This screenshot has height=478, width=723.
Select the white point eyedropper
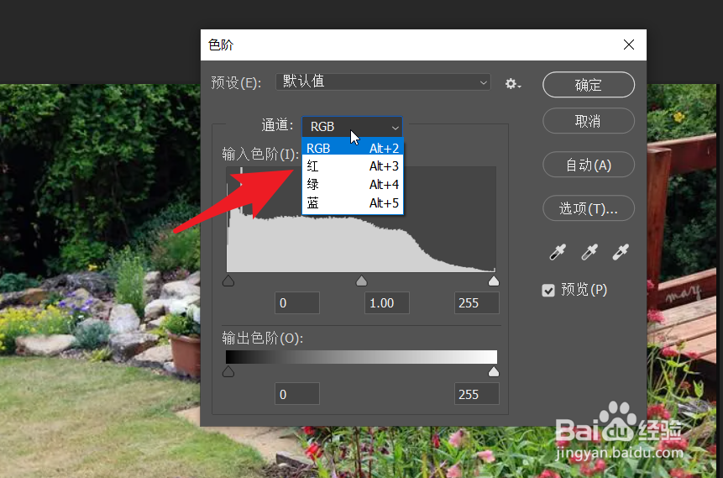pyautogui.click(x=621, y=252)
